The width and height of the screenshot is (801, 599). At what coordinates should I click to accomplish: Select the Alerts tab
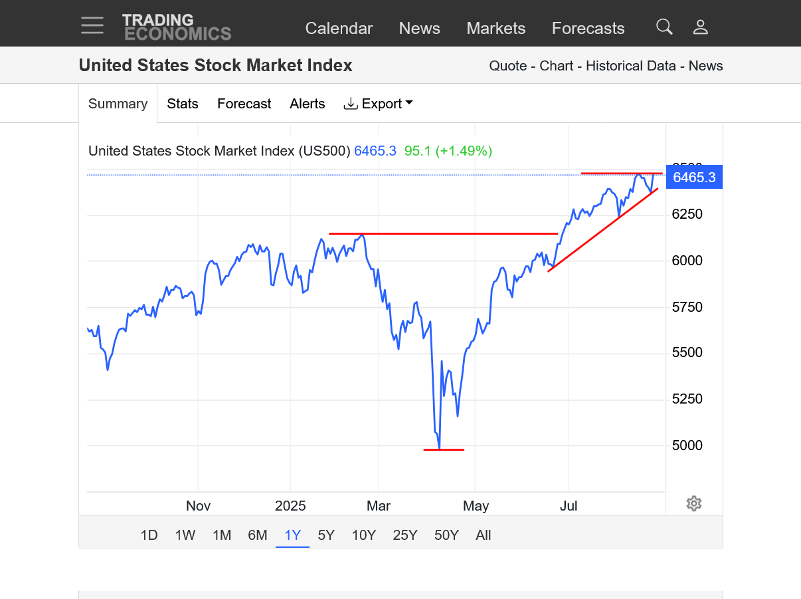tap(308, 104)
